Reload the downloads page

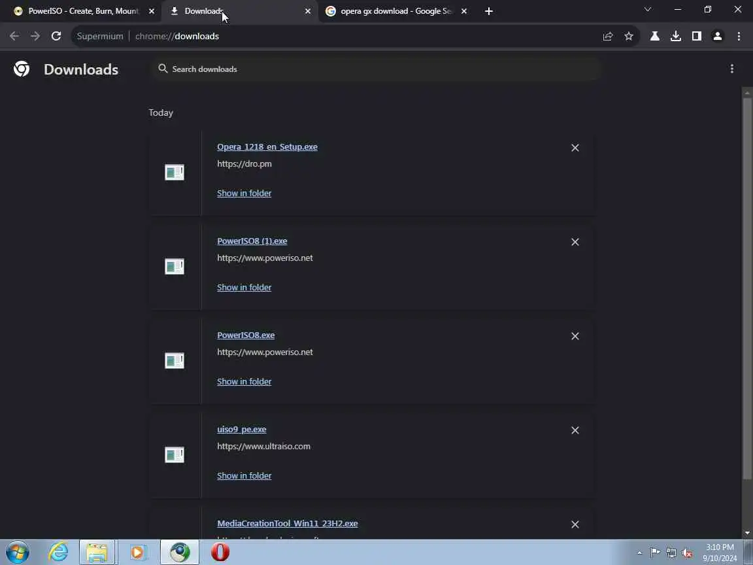56,36
